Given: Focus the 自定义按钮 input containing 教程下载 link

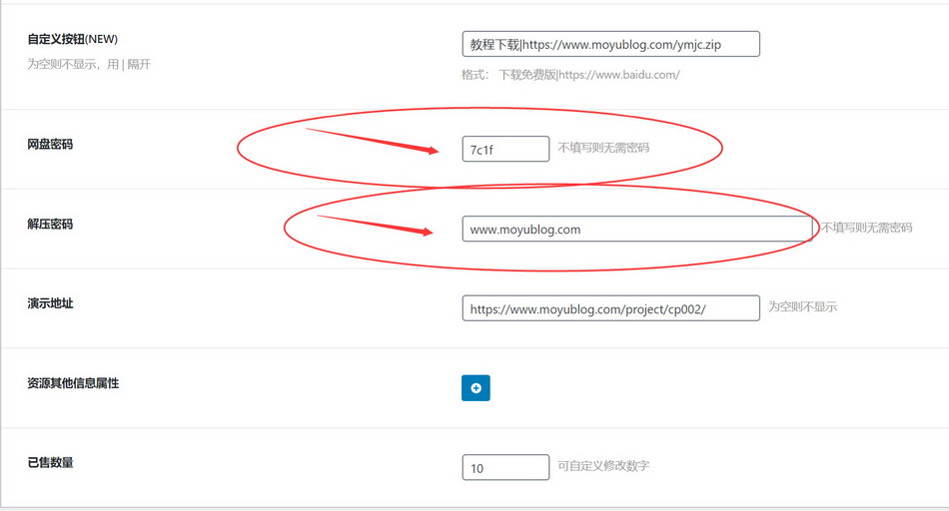Looking at the screenshot, I should pyautogui.click(x=609, y=44).
